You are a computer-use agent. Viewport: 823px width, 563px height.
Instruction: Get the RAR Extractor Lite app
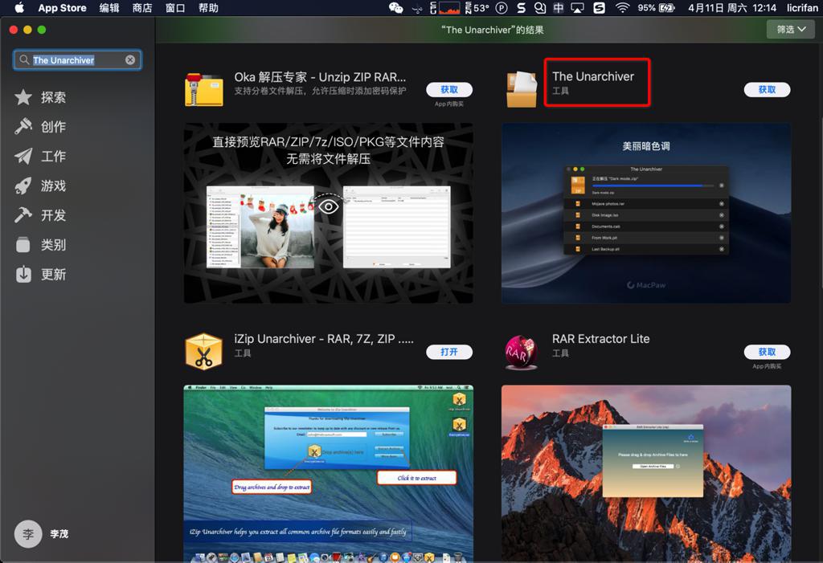pos(768,352)
